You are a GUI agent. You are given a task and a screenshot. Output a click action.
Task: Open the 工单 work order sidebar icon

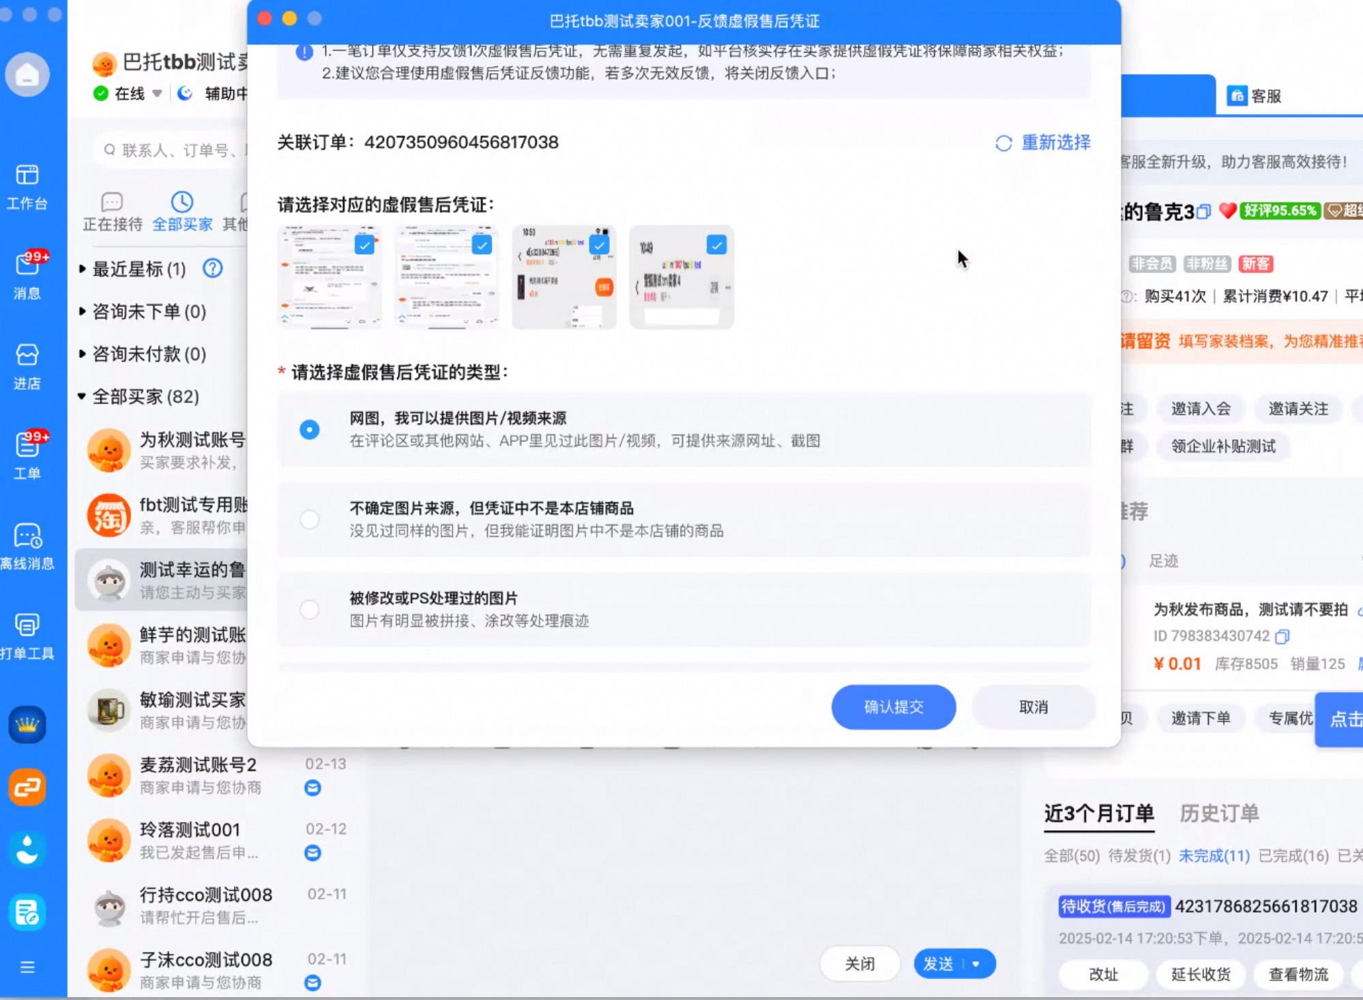tap(27, 456)
